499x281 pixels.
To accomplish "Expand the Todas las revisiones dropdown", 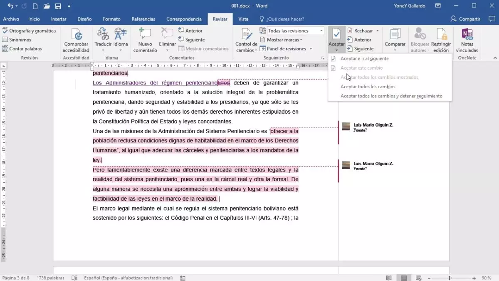I will pyautogui.click(x=321, y=31).
